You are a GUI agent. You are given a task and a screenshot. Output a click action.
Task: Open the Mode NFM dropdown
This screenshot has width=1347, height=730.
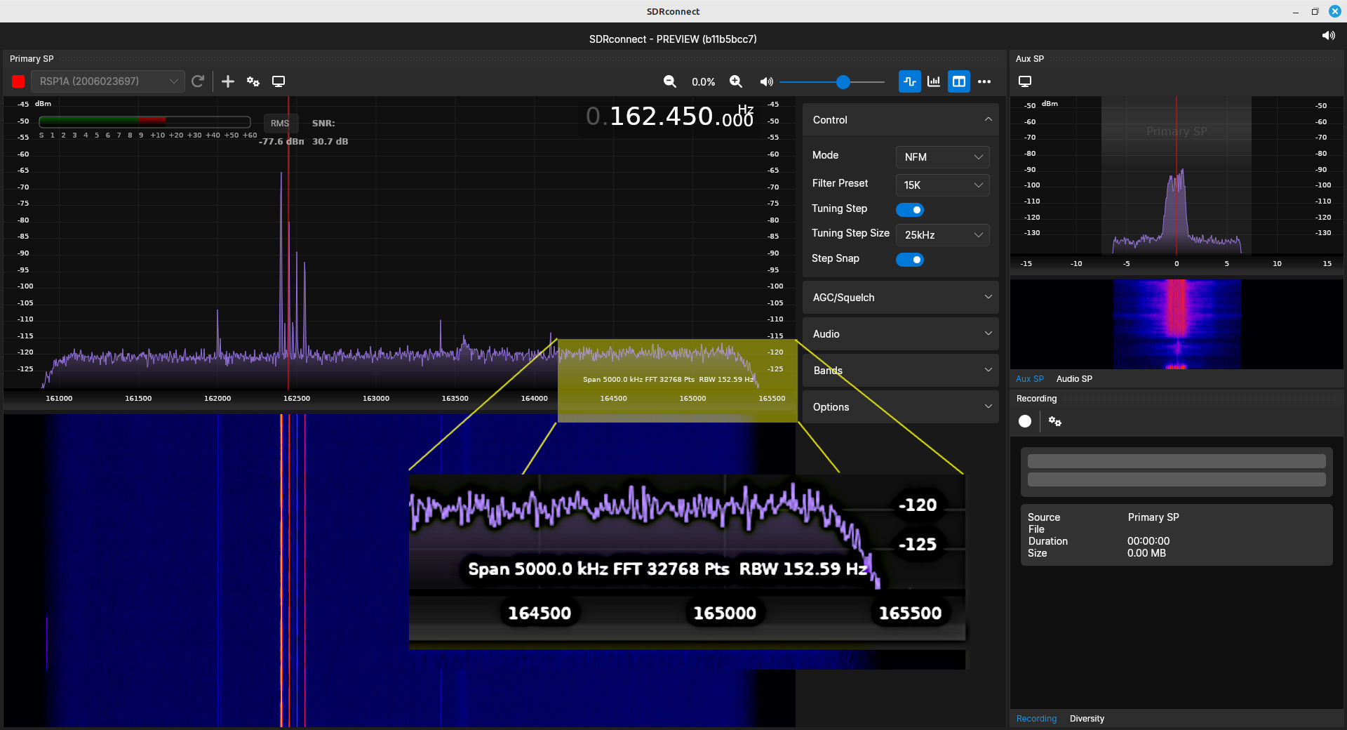pos(943,157)
